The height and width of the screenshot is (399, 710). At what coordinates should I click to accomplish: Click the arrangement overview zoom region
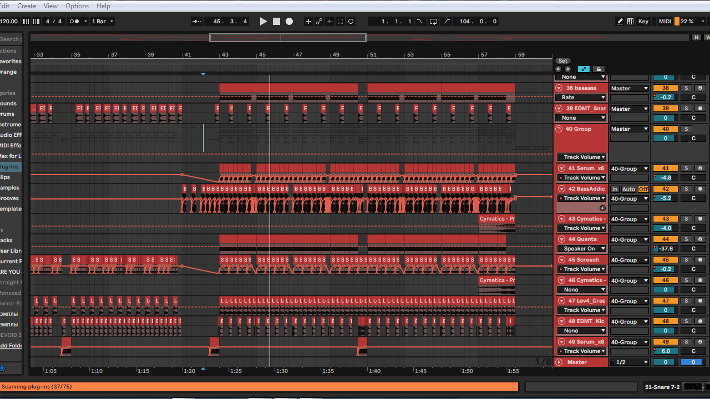coord(287,38)
